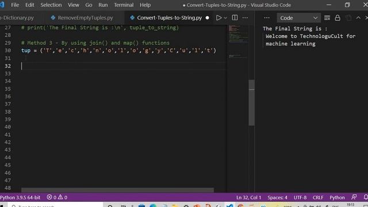
Task: Open warnings count in status bar
Action: pos(63,197)
